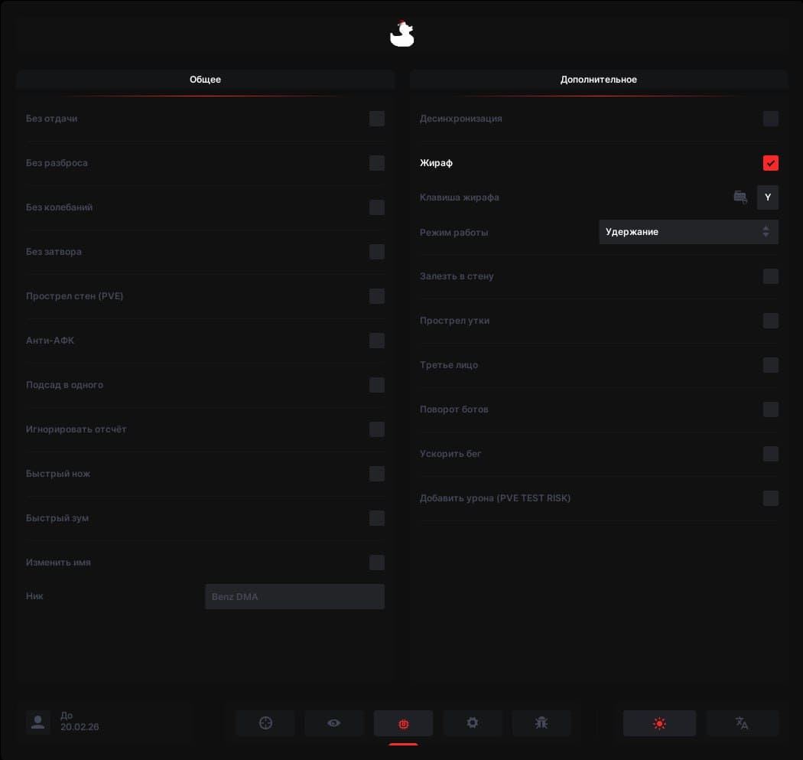Click the Общее section header
Screen dimensions: 803x760
[205, 80]
